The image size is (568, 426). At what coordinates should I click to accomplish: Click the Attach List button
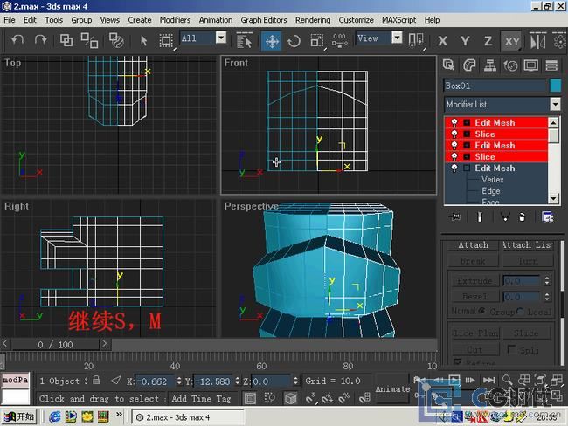tap(528, 245)
